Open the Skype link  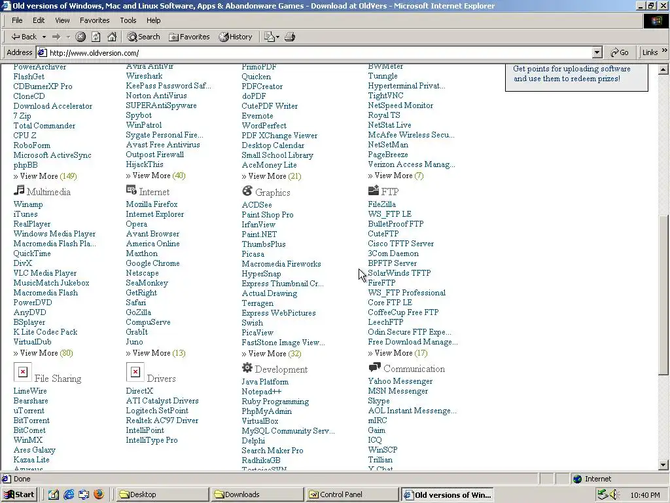pos(379,401)
